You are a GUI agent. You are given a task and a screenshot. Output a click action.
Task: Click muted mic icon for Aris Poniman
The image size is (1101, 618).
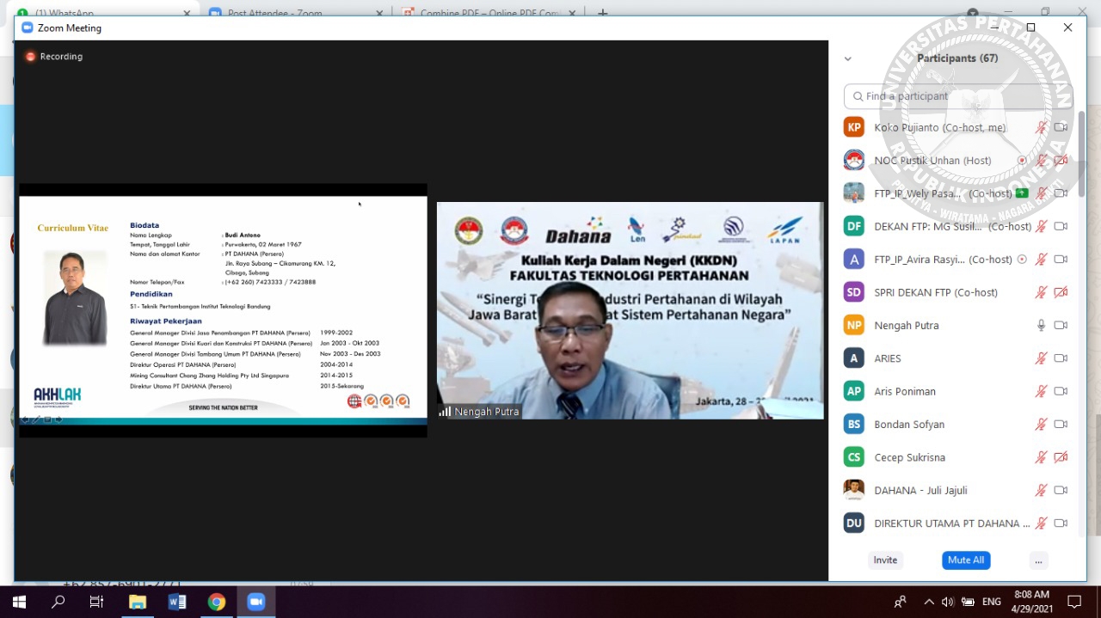click(1041, 391)
